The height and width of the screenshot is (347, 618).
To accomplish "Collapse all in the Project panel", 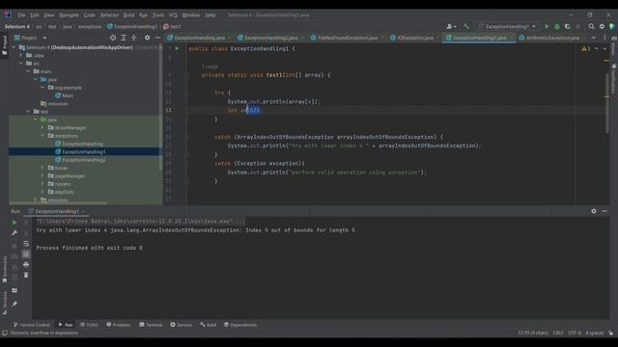I will (x=134, y=38).
